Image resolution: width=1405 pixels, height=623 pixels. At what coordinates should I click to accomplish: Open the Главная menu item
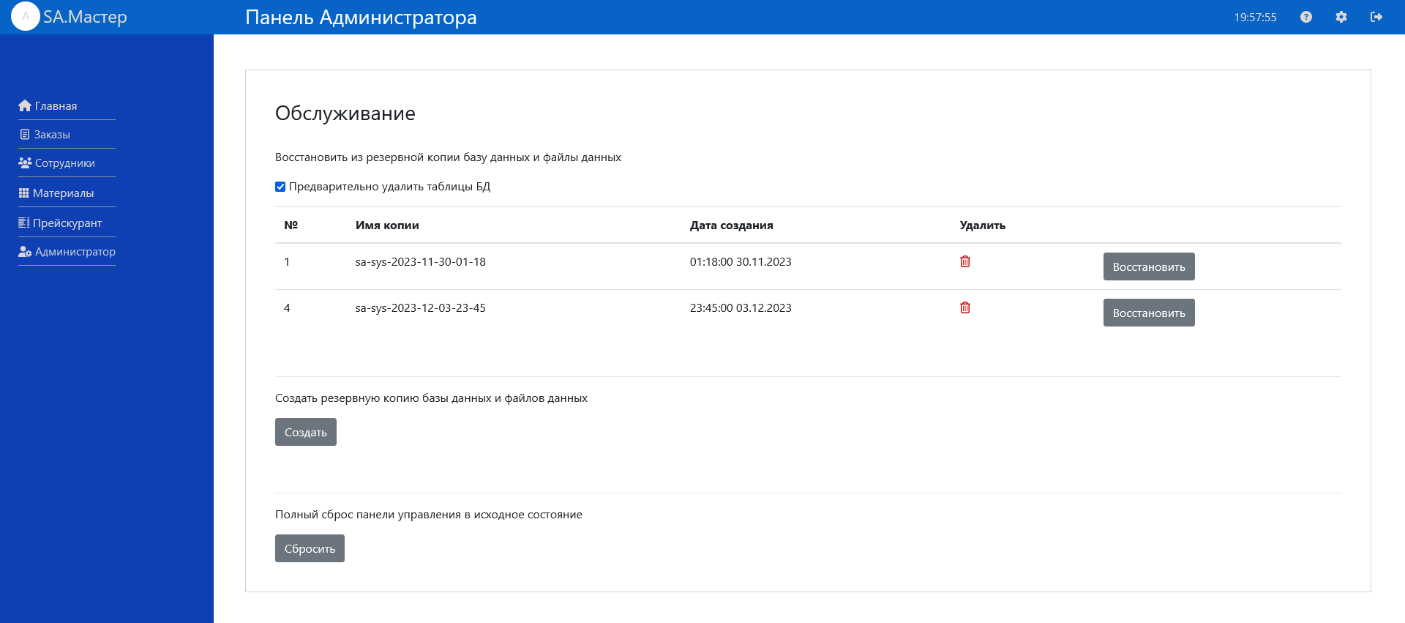tap(56, 105)
